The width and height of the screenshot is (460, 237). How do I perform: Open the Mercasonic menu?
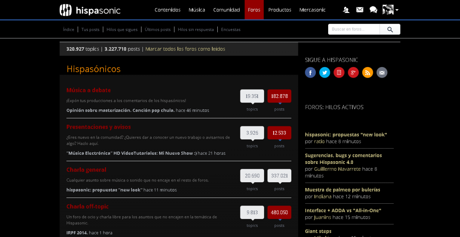312,10
